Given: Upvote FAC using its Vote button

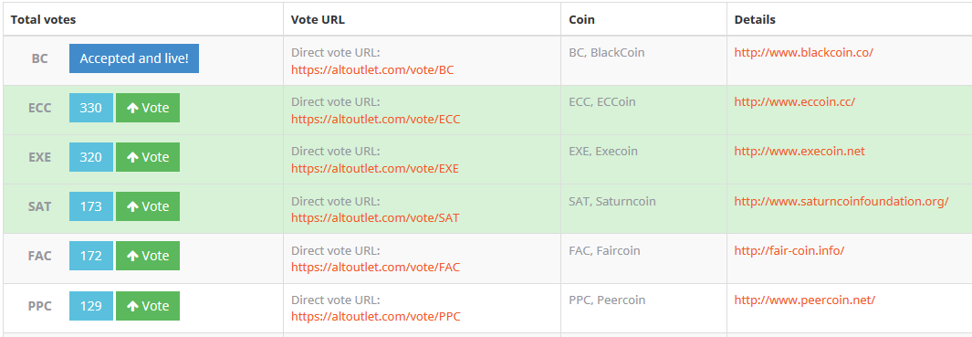Looking at the screenshot, I should pyautogui.click(x=148, y=256).
